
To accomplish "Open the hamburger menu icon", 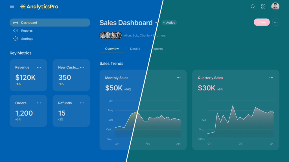I will point(12,7).
